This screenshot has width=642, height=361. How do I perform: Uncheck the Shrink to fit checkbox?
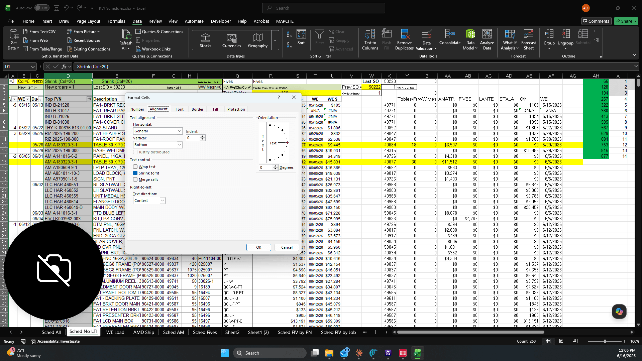coord(135,173)
